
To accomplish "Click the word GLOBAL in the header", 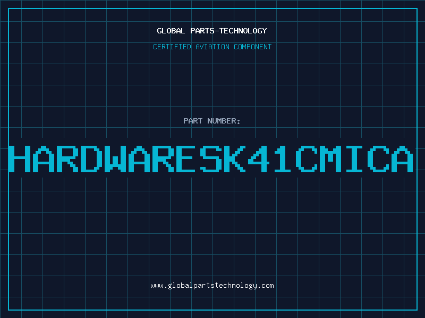I will tap(171, 31).
